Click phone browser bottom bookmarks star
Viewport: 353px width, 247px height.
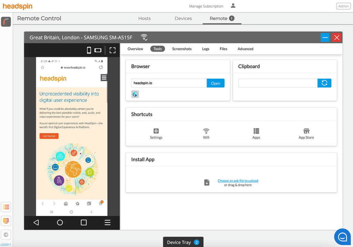[78, 204]
